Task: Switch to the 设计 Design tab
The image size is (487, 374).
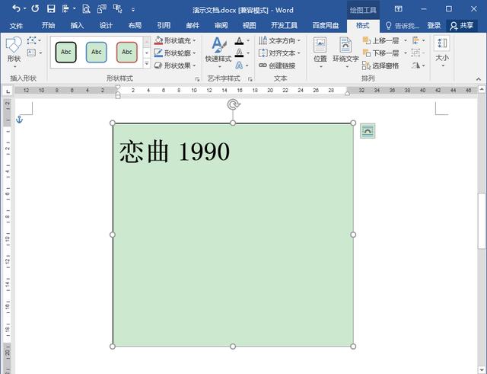Action: tap(106, 25)
